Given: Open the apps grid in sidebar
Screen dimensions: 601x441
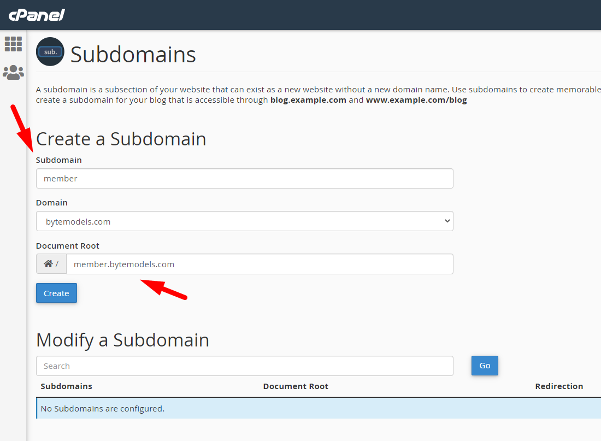Looking at the screenshot, I should tap(13, 44).
